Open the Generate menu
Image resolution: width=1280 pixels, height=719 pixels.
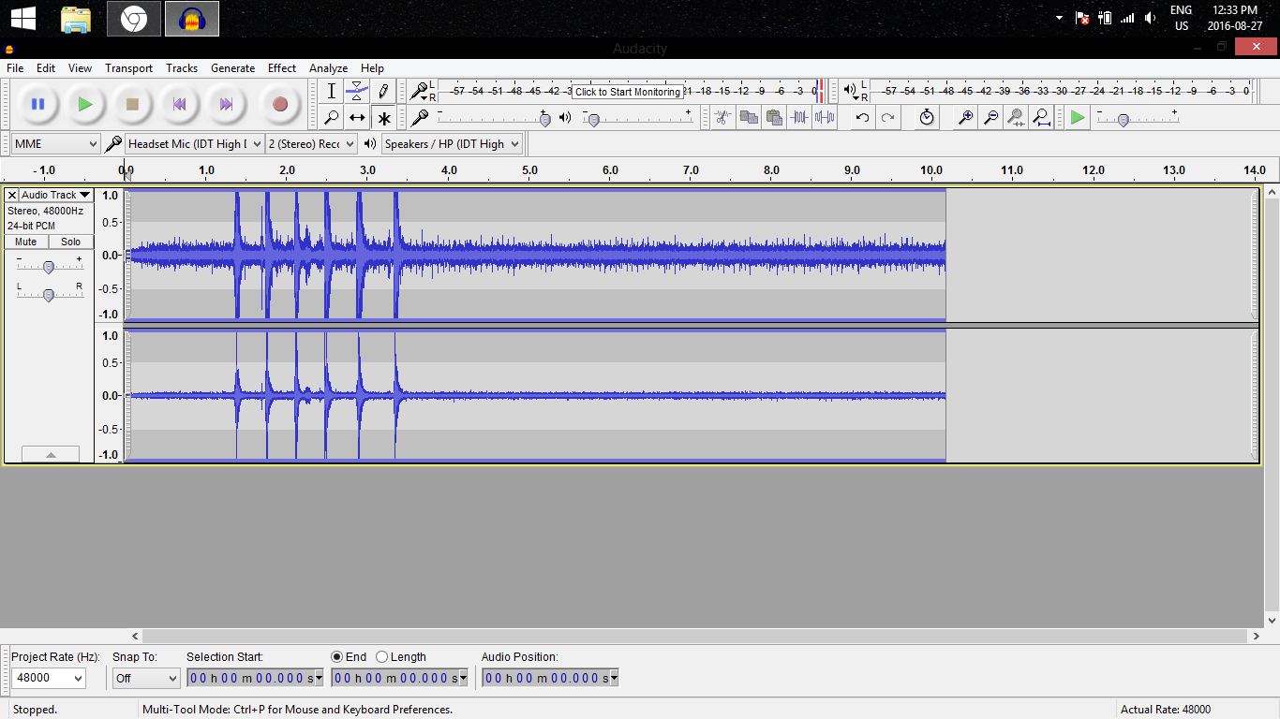pos(232,68)
